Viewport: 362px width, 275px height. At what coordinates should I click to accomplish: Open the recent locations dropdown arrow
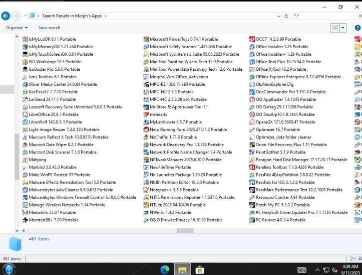click(26, 16)
